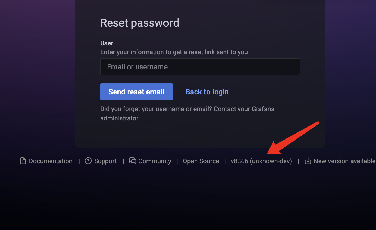Click the Support question-mark icon
Image resolution: width=376 pixels, height=230 pixels.
[88, 161]
